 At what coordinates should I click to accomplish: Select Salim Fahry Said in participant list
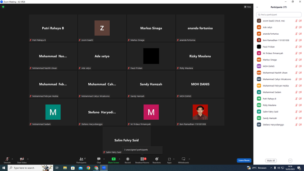[279, 112]
